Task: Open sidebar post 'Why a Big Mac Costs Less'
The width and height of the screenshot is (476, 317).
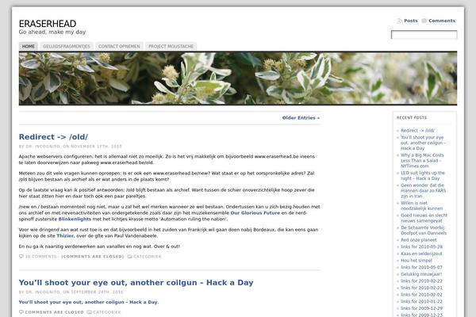Action: click(422, 160)
